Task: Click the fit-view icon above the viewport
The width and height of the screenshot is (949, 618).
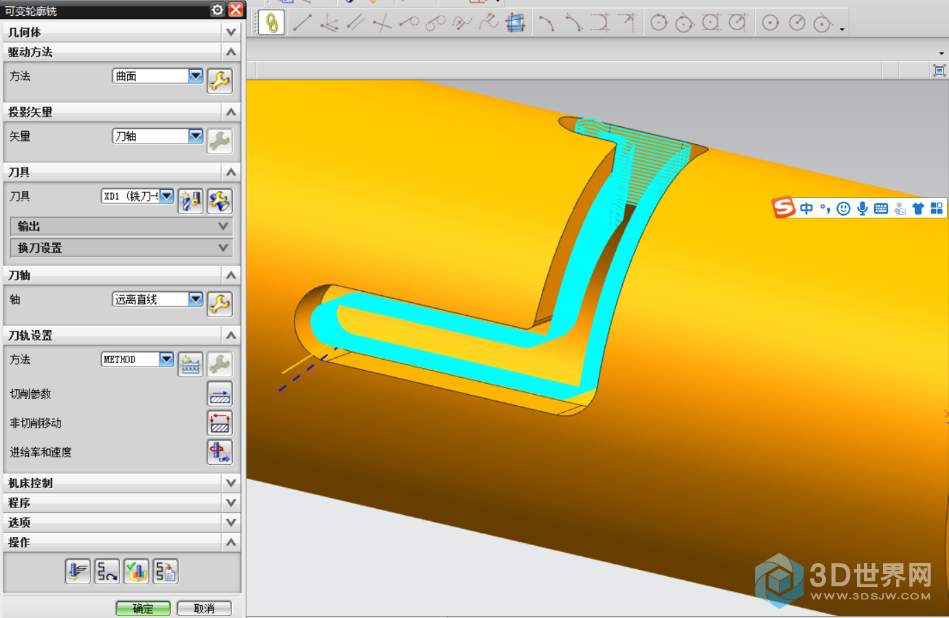Action: coord(939,70)
